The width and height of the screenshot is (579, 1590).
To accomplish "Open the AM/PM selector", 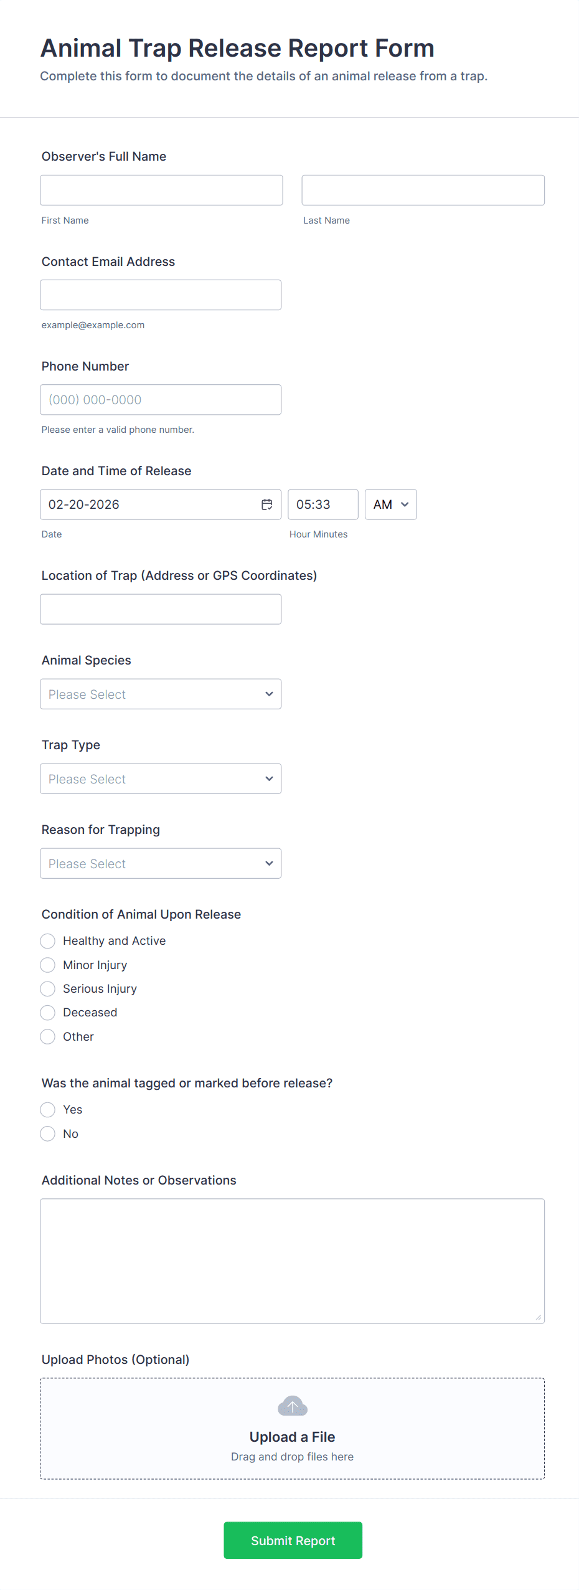I will point(390,504).
